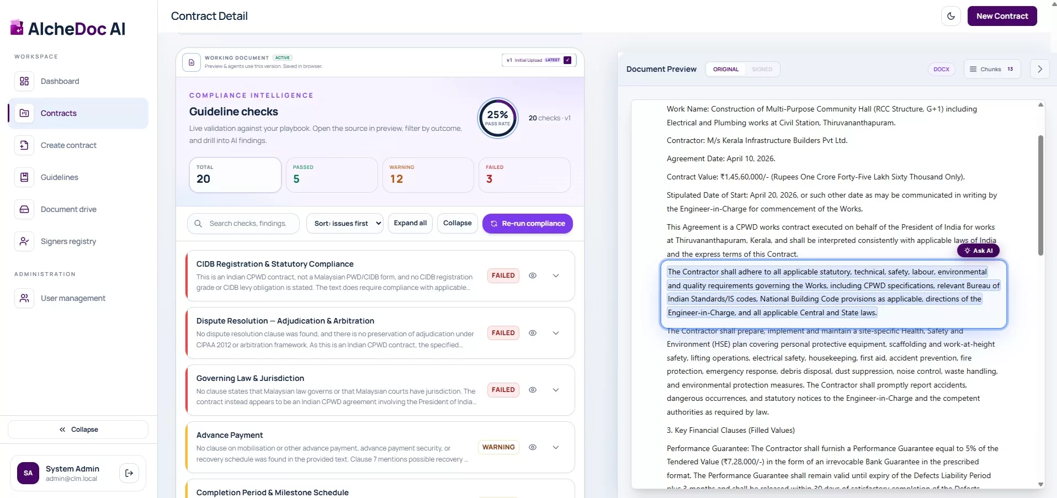1057x498 pixels.
Task: Click the logout icon beside System Admin
Action: (x=129, y=473)
